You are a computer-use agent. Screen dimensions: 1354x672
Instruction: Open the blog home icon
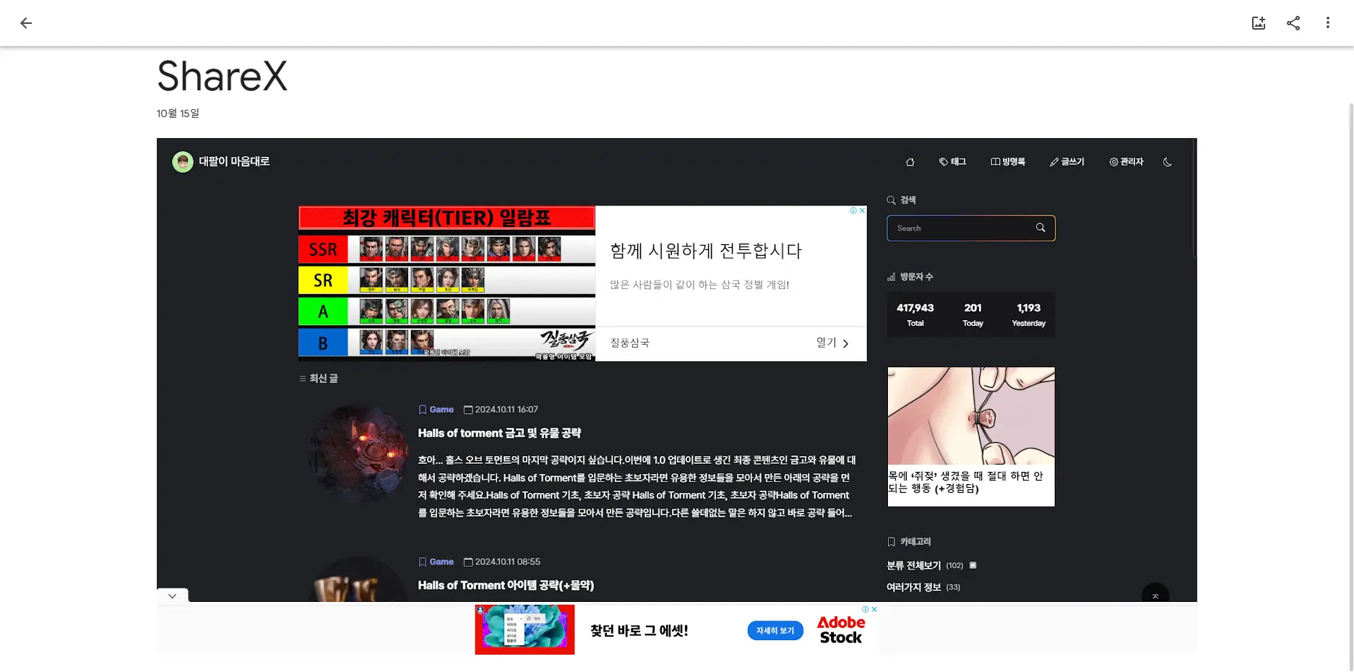[910, 161]
